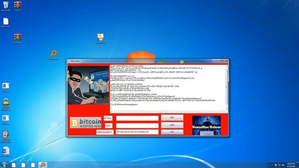Open the Windows Start button

point(4,165)
